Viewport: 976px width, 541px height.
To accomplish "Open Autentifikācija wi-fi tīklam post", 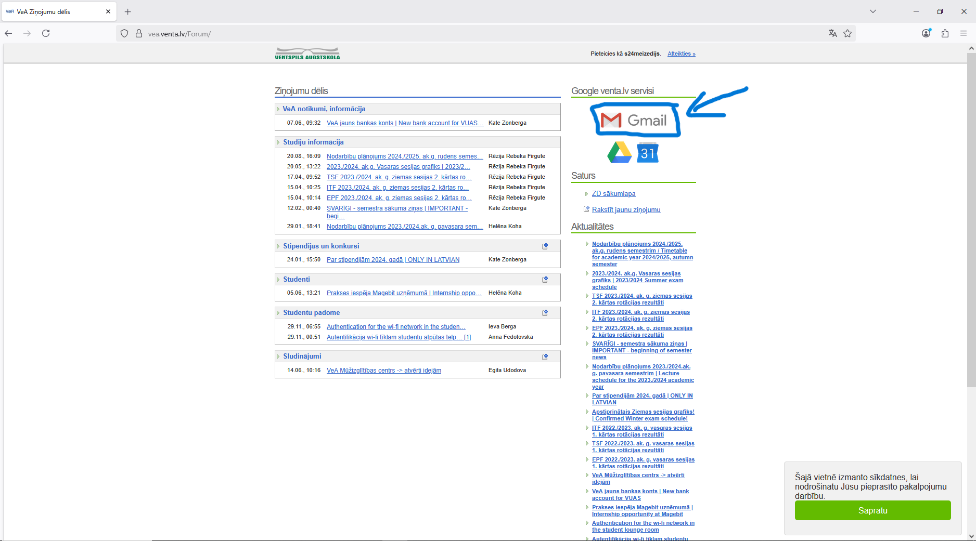I will 399,337.
